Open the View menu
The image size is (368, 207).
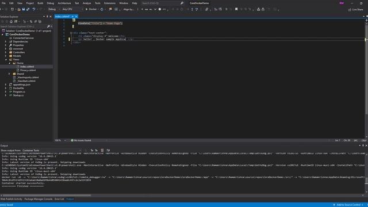[x=20, y=3]
